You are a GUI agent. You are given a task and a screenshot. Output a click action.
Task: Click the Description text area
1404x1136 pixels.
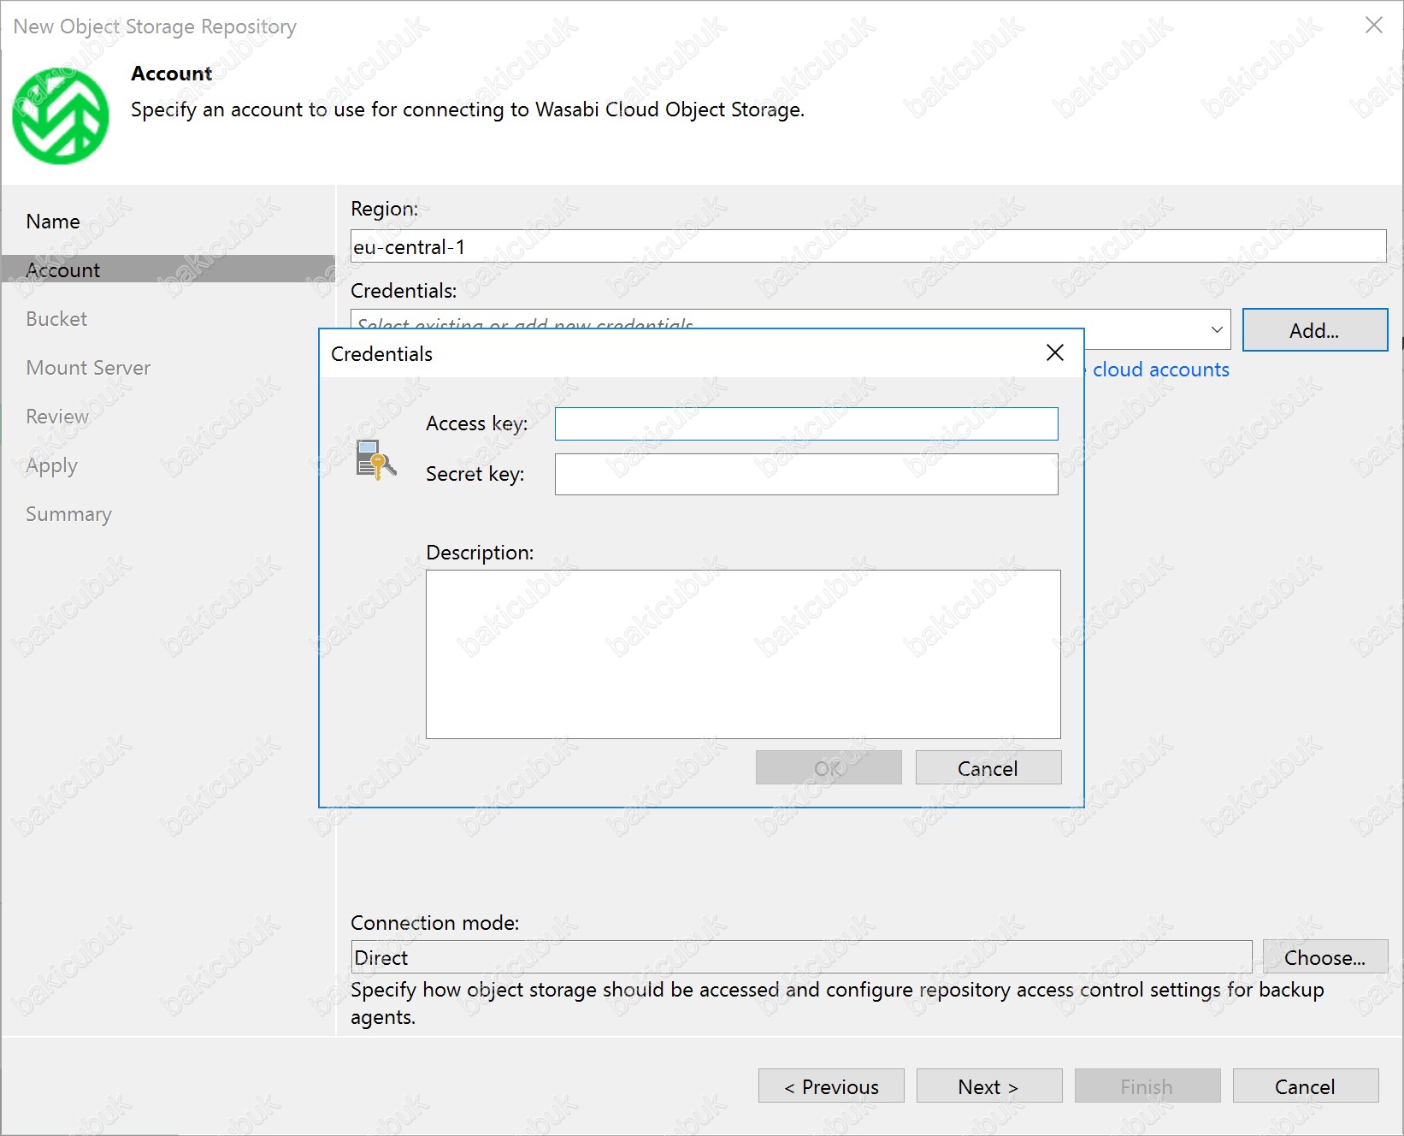742,654
